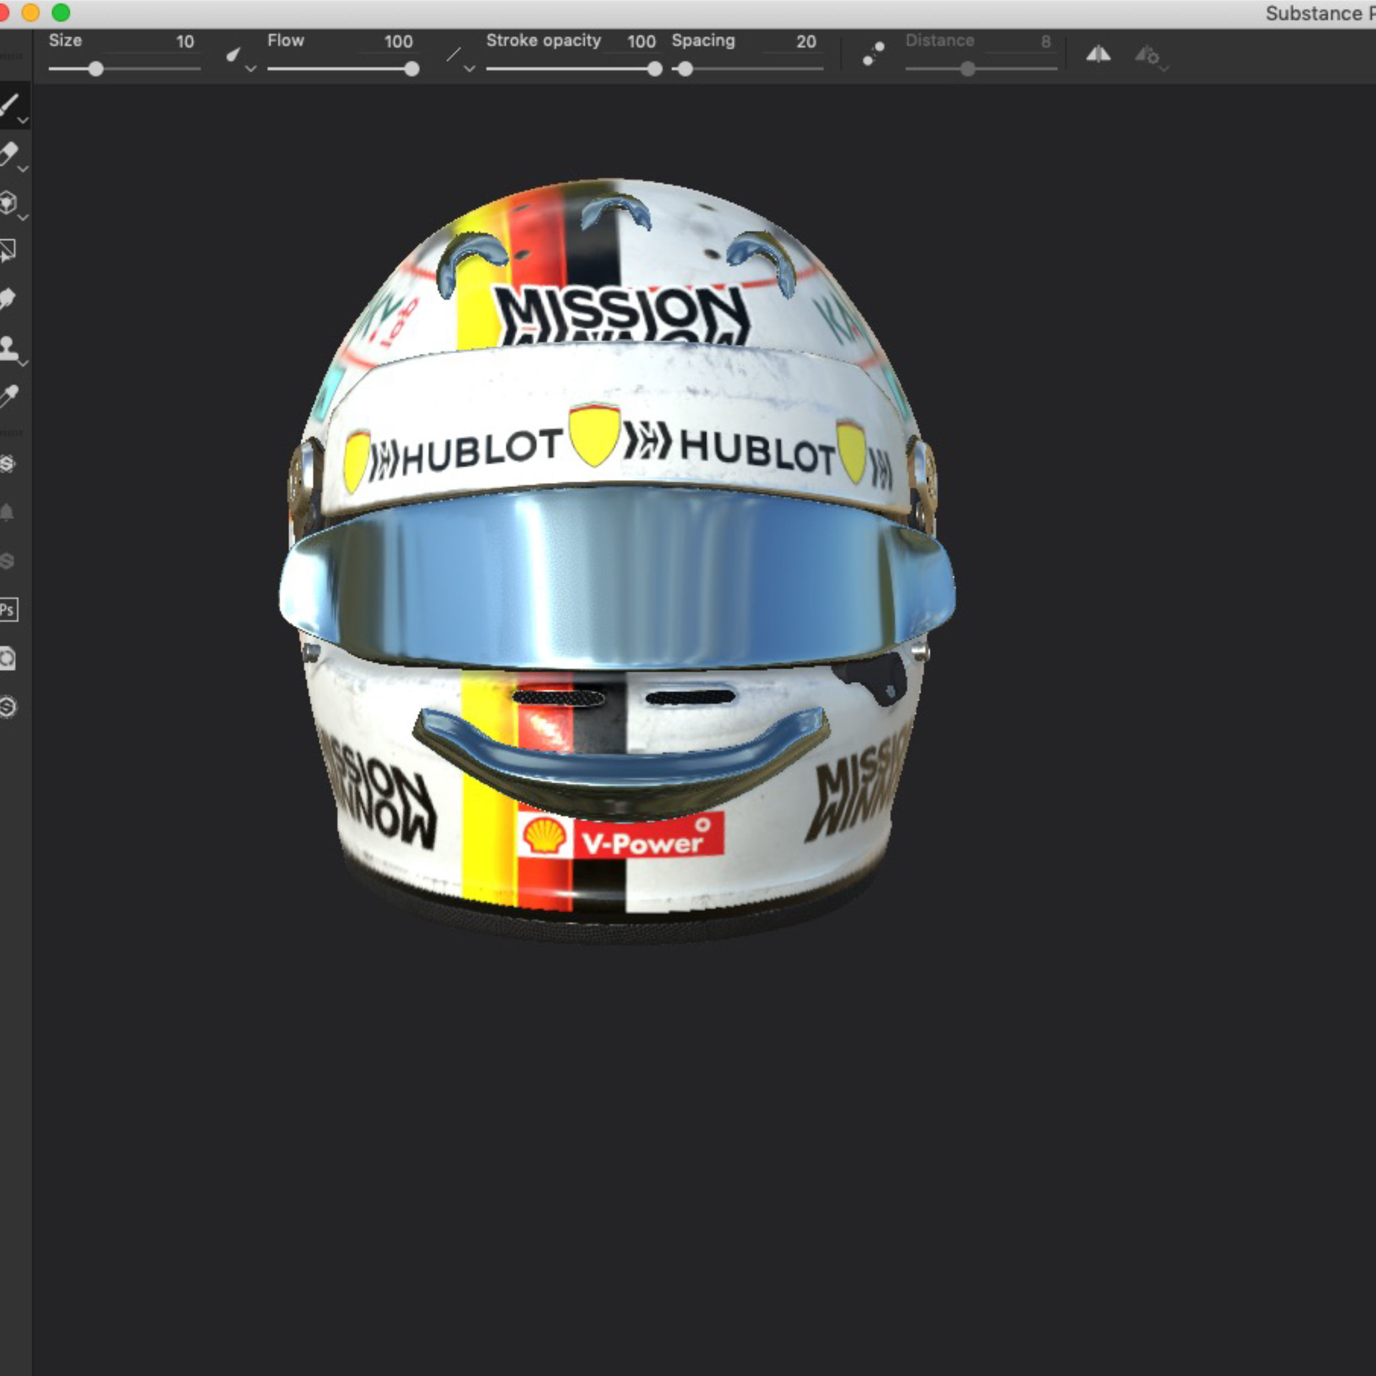Click the V-Power logo on helmet
This screenshot has width=1376, height=1376.
click(620, 835)
